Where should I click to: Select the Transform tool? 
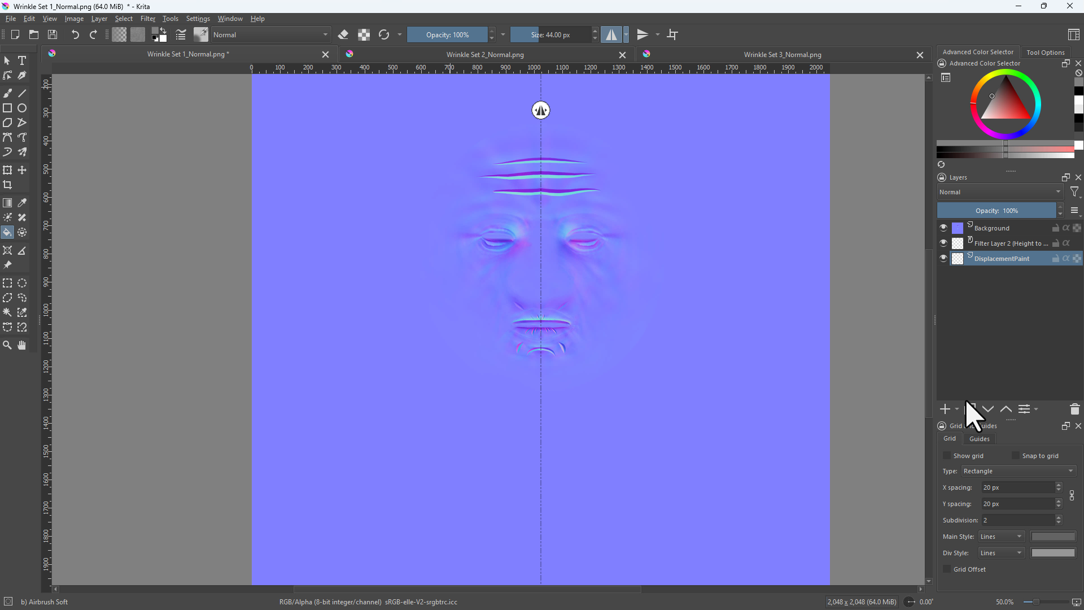tap(7, 170)
